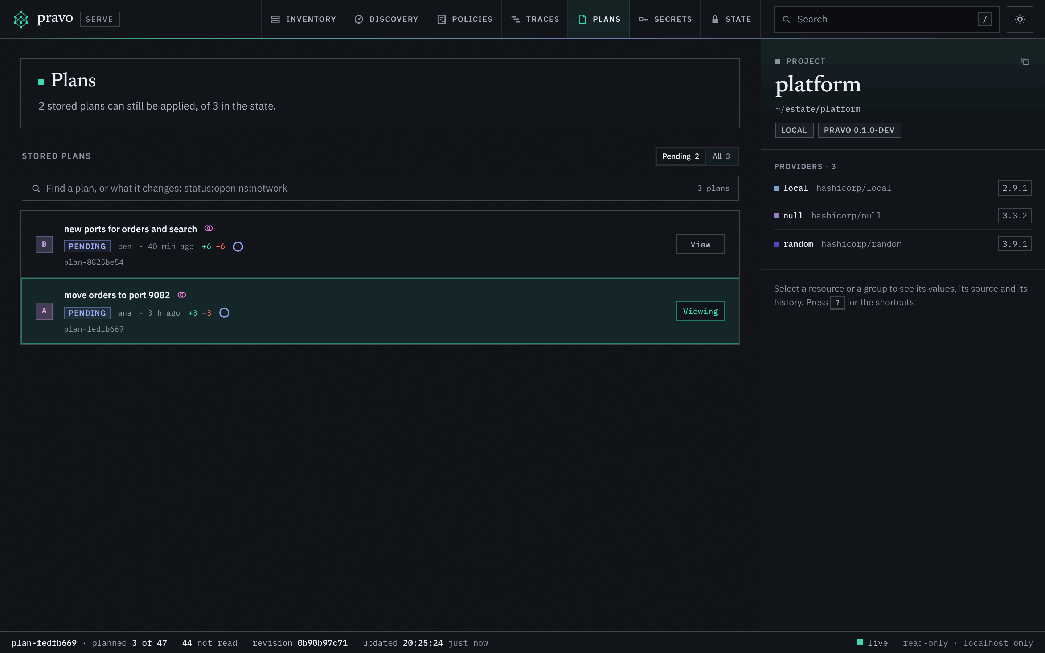Switch to the Discovery tab
The width and height of the screenshot is (1045, 653).
pyautogui.click(x=386, y=20)
